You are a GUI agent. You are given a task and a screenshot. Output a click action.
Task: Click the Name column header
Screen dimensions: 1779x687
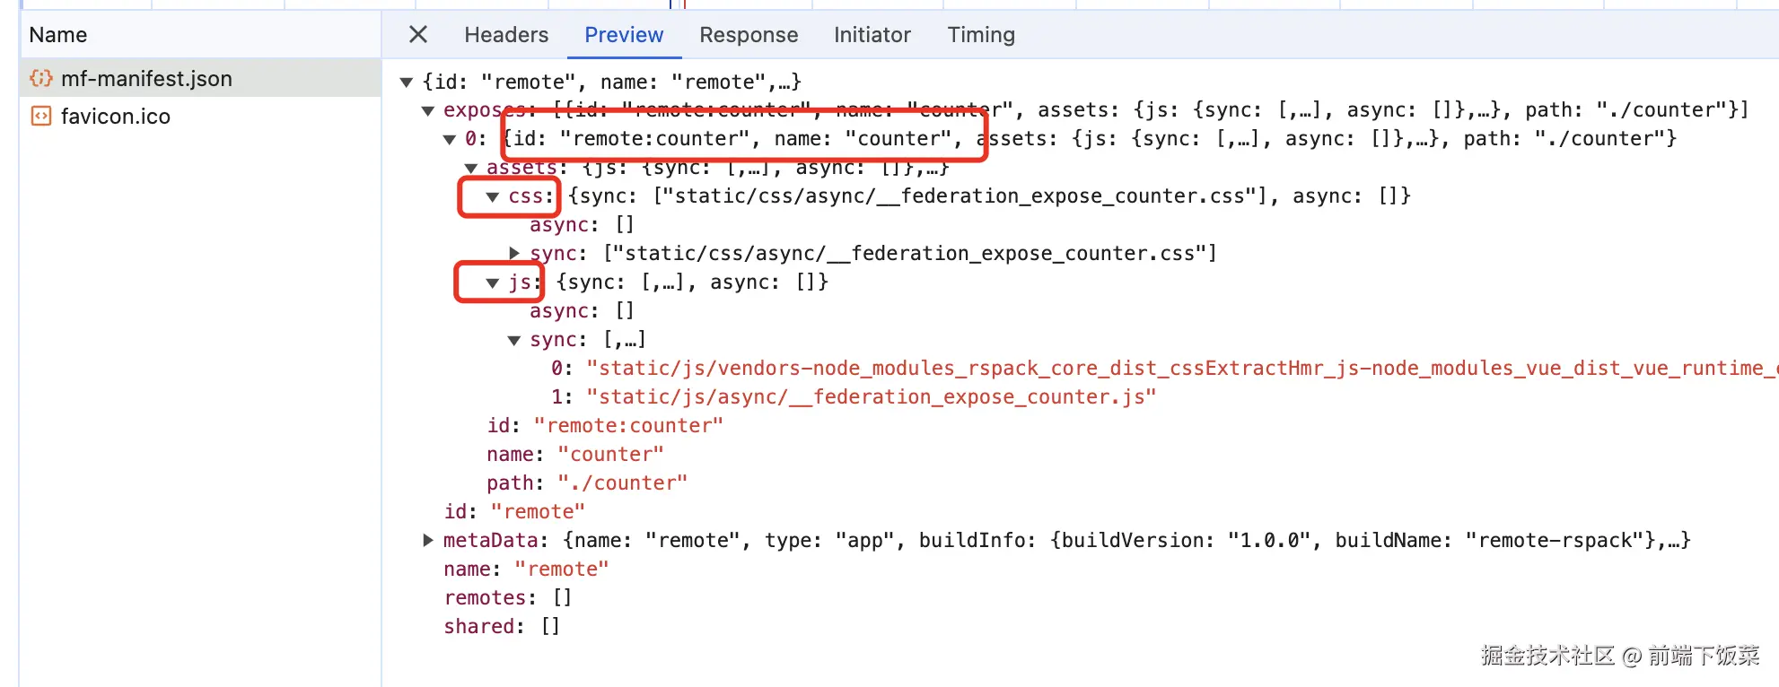tap(58, 35)
